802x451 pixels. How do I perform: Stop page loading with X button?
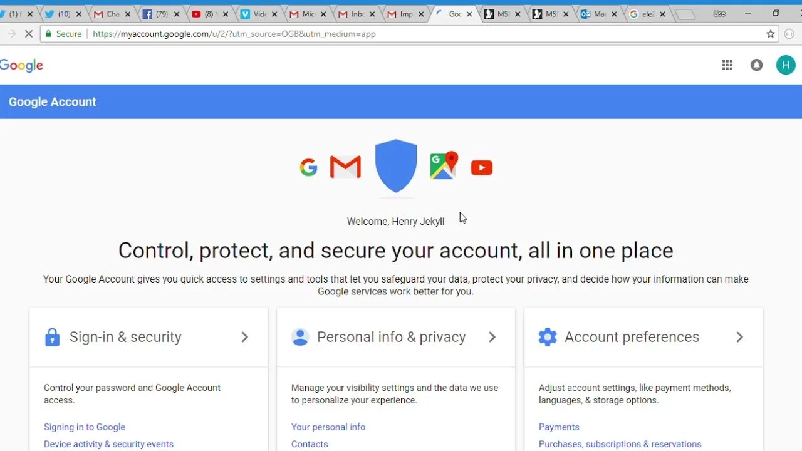click(29, 34)
